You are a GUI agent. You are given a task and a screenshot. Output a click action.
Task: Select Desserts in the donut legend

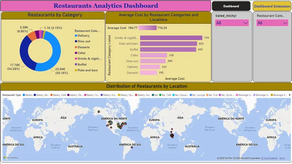82,47
